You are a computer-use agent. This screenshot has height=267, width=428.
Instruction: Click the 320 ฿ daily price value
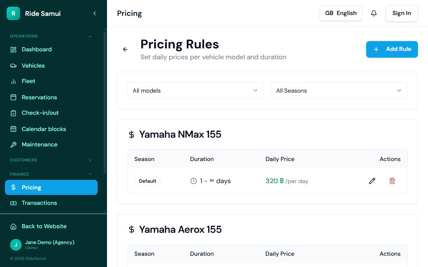coord(275,181)
